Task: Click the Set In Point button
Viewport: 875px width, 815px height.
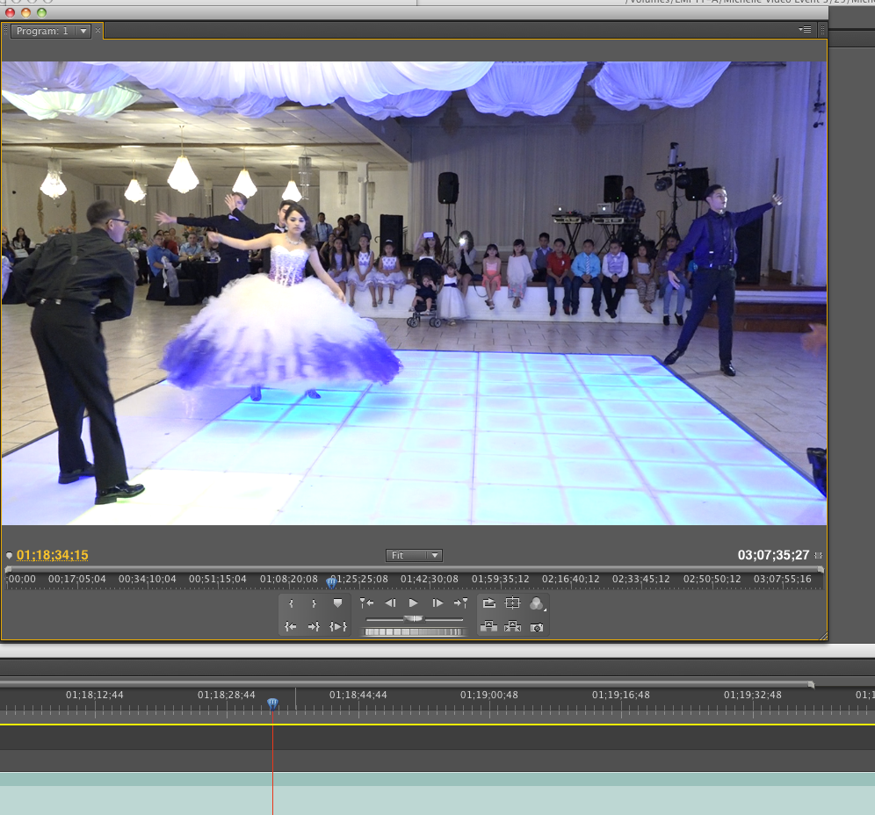Action: tap(291, 603)
